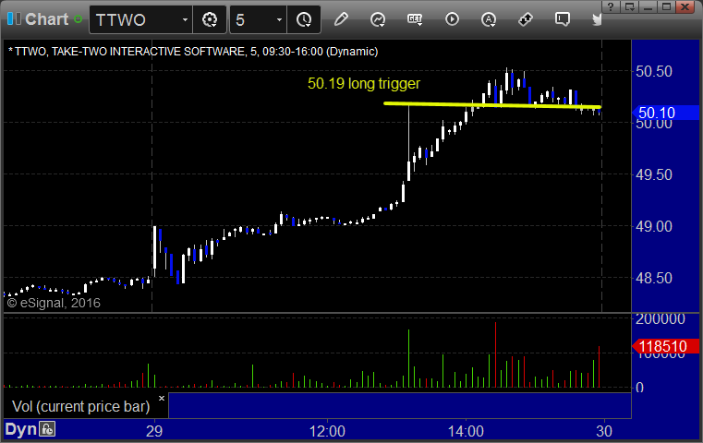Screen dimensions: 703x443
Task: Click the 49.50 price axis label
Action: click(654, 174)
